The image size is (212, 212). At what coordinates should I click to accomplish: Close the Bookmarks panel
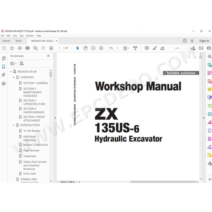tap(48, 56)
